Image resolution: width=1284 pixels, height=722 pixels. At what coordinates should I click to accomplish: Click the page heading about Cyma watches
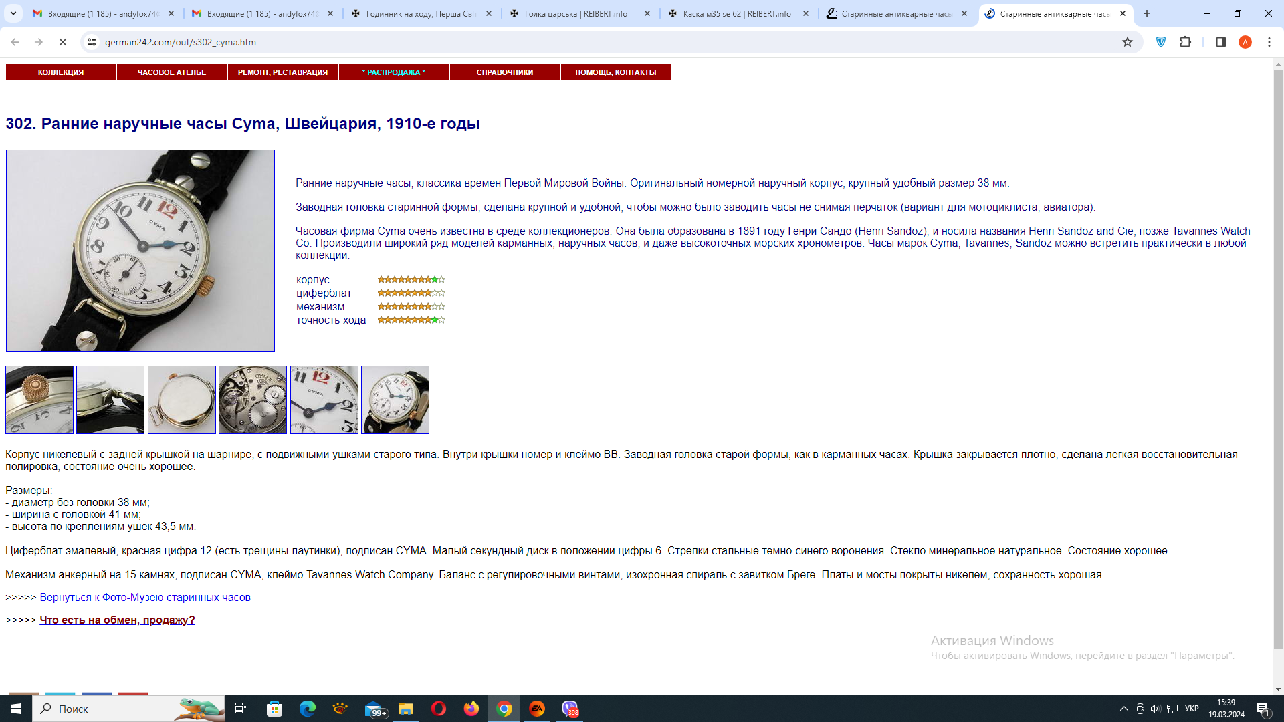[243, 124]
